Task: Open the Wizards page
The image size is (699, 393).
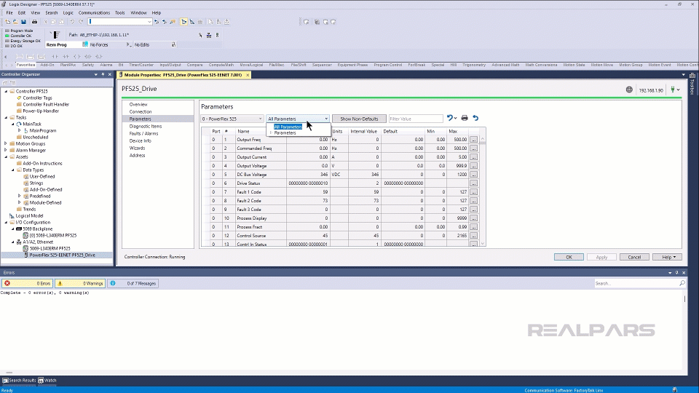Action: click(x=137, y=148)
